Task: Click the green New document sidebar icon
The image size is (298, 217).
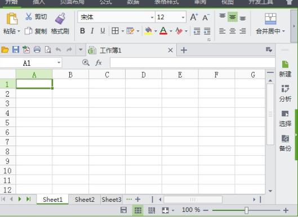Action: [285, 64]
